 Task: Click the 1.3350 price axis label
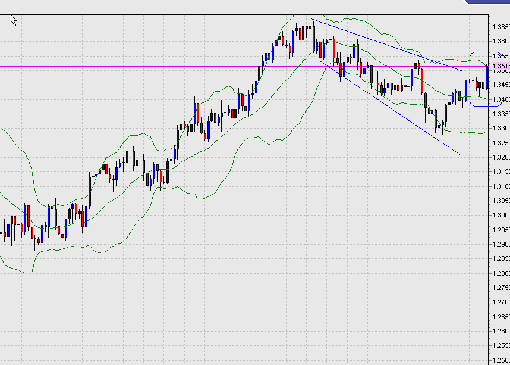501,114
